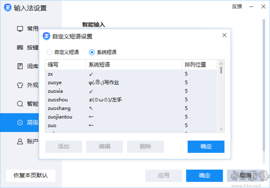Click 恢复本页默认 button
270x188 pixels.
[31, 176]
